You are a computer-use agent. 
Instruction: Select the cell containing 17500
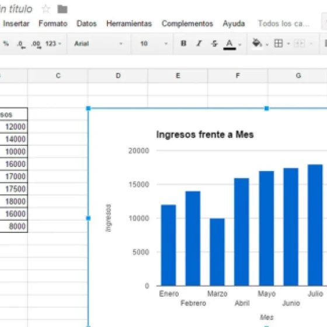[13, 189]
